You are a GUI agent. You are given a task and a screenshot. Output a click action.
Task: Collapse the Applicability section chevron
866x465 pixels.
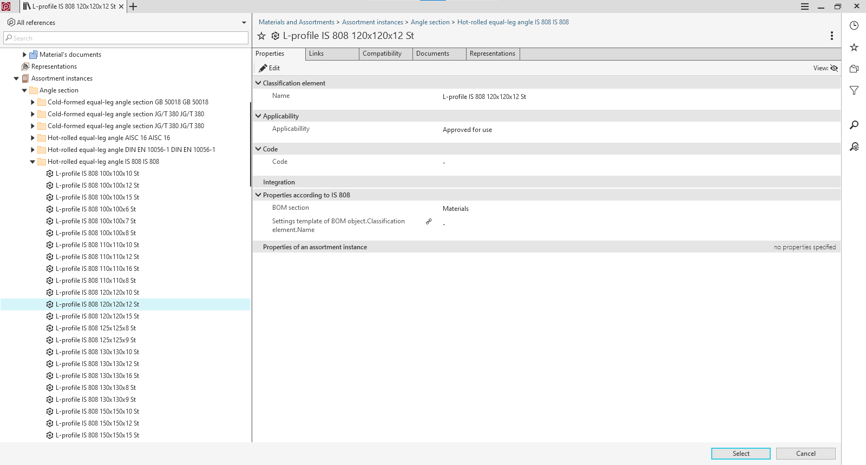[x=258, y=116]
